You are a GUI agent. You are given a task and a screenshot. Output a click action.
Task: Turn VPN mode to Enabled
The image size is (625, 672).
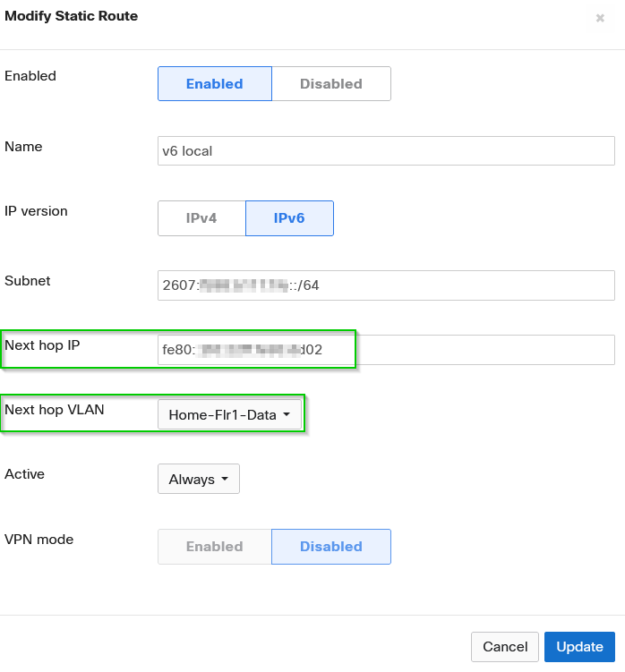pos(215,547)
